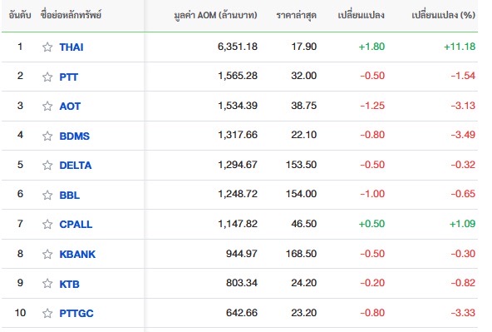Sort by มูลค่า AOM (ล้านบาท) column header

click(215, 15)
